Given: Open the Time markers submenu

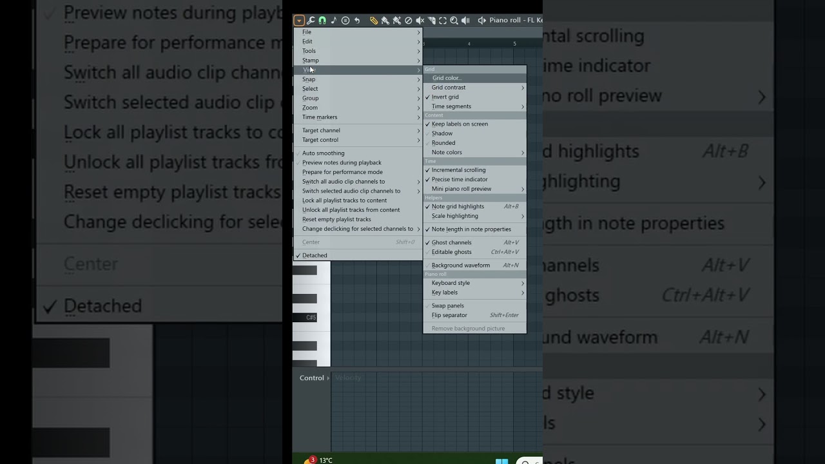Looking at the screenshot, I should coord(358,117).
